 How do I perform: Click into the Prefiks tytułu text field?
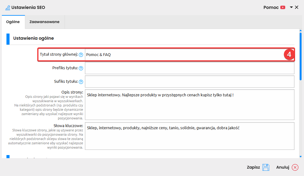pos(190,68)
